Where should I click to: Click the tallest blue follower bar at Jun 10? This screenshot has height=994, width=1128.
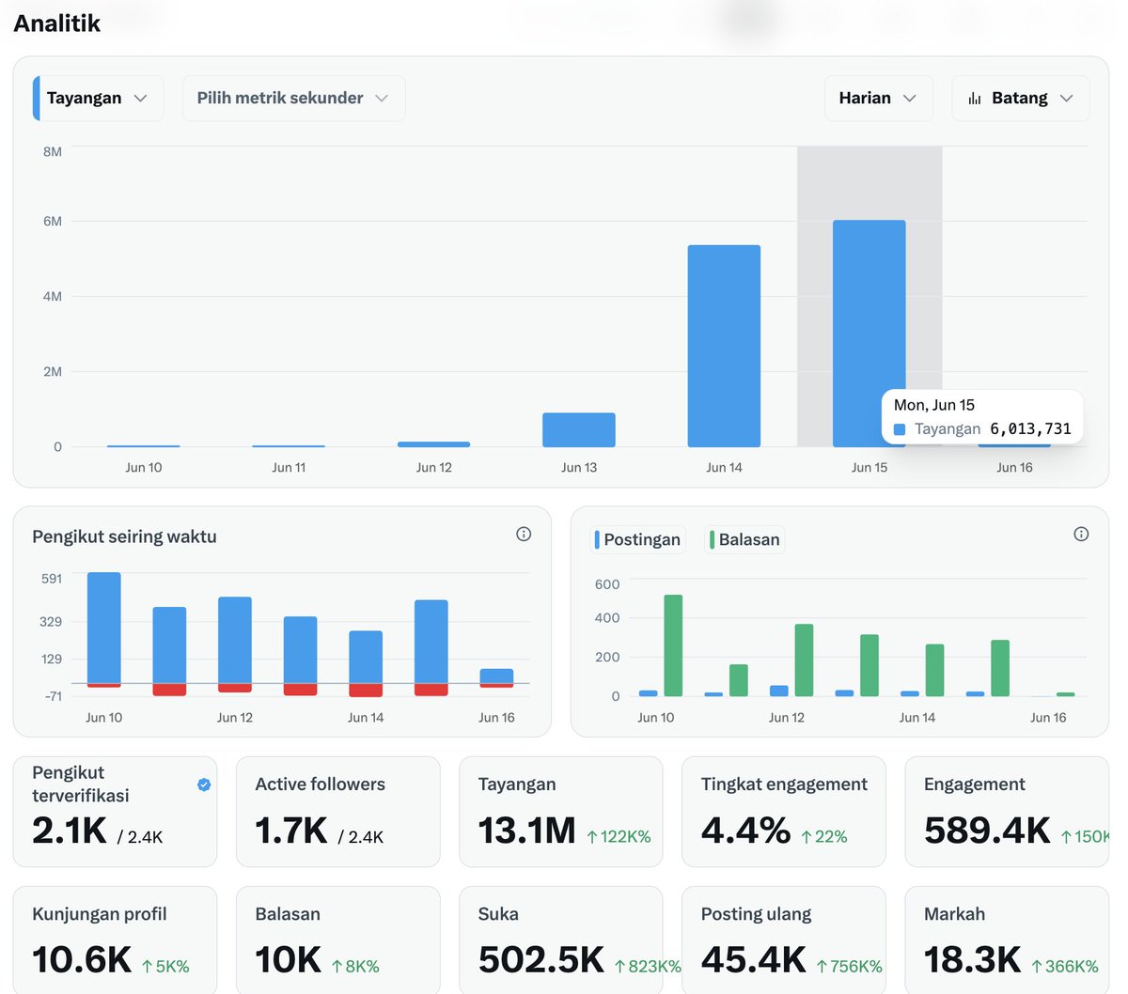[x=103, y=628]
